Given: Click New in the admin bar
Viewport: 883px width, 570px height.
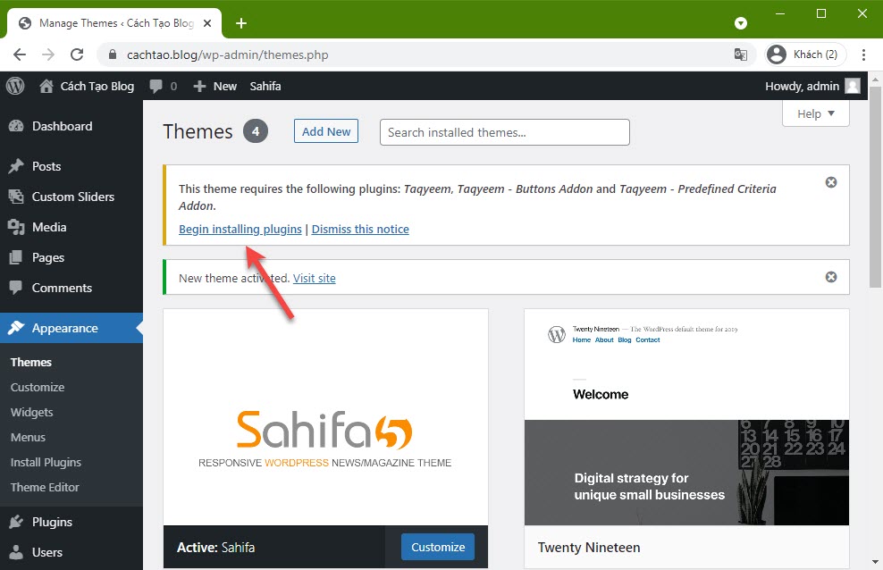Looking at the screenshot, I should [224, 86].
